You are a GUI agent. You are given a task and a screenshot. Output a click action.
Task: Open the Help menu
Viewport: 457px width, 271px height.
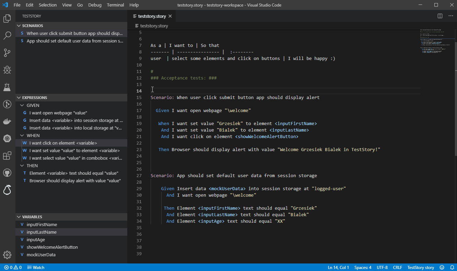[134, 5]
